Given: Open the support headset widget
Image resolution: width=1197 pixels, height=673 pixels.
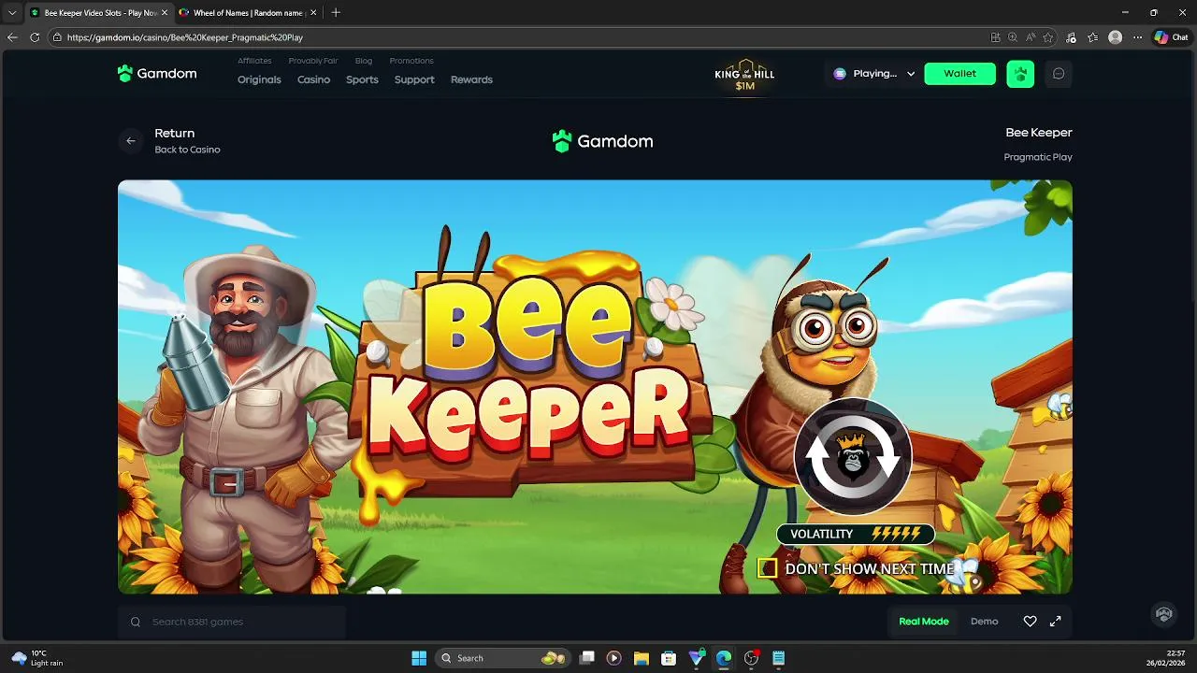Looking at the screenshot, I should point(1164,614).
